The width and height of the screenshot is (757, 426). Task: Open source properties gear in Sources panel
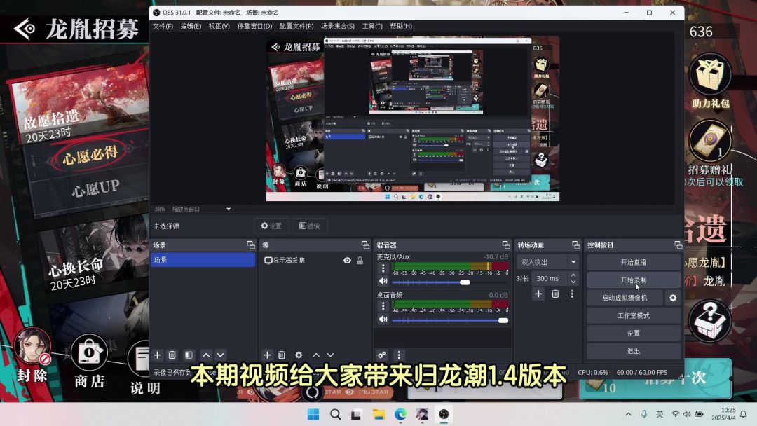pyautogui.click(x=299, y=355)
